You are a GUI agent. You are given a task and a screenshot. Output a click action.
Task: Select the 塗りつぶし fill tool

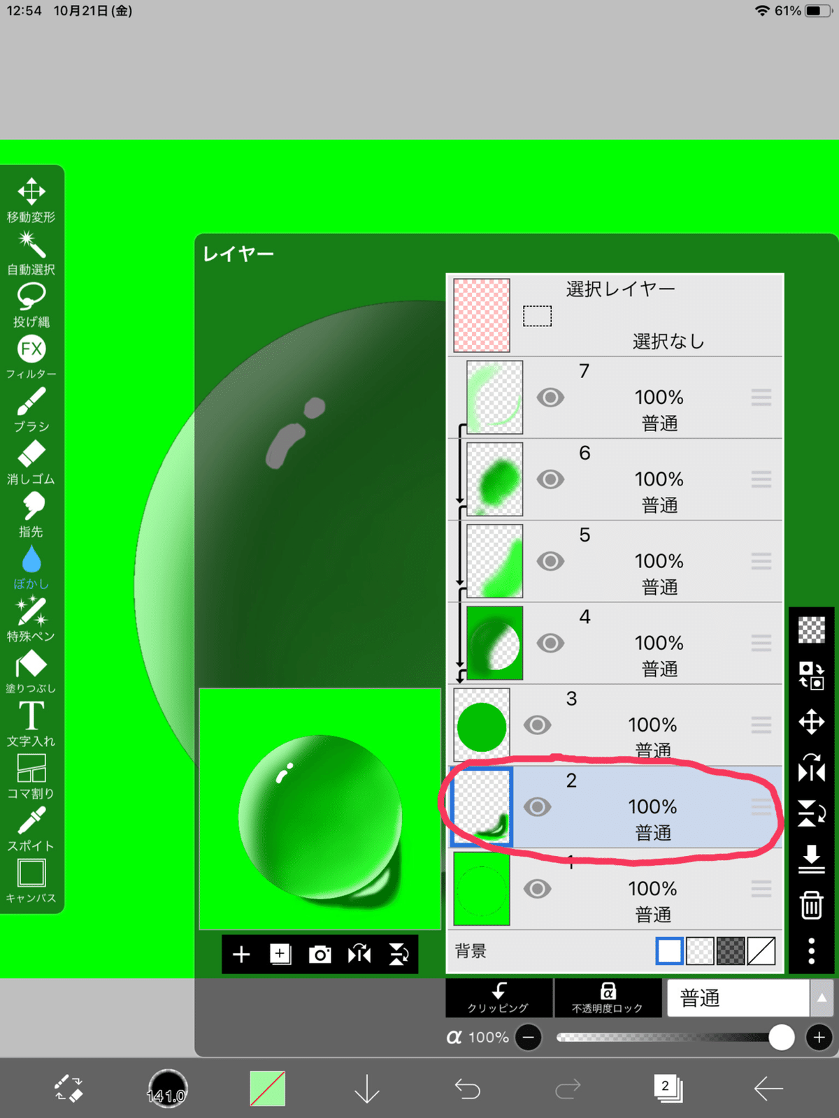[x=31, y=672]
